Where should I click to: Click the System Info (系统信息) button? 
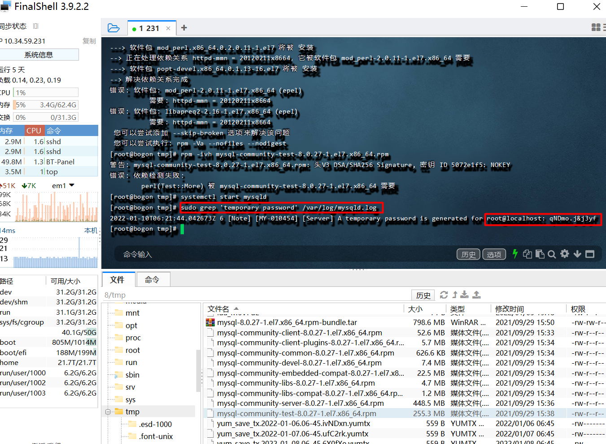click(39, 55)
